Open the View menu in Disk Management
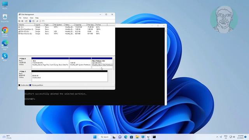The width and height of the screenshot is (249, 140). (32, 18)
